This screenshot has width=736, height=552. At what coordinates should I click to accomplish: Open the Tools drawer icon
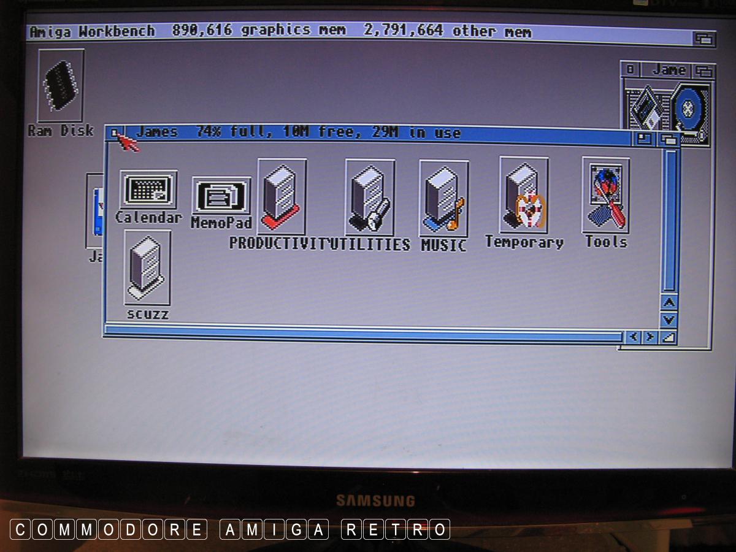[x=605, y=195]
